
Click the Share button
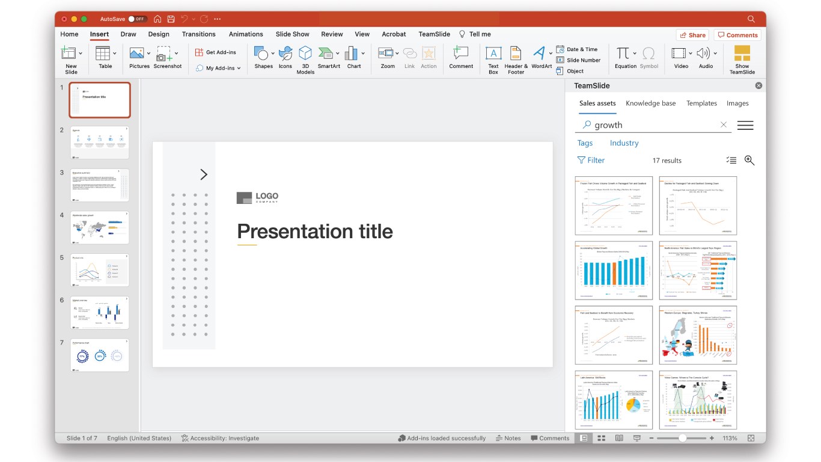(692, 35)
